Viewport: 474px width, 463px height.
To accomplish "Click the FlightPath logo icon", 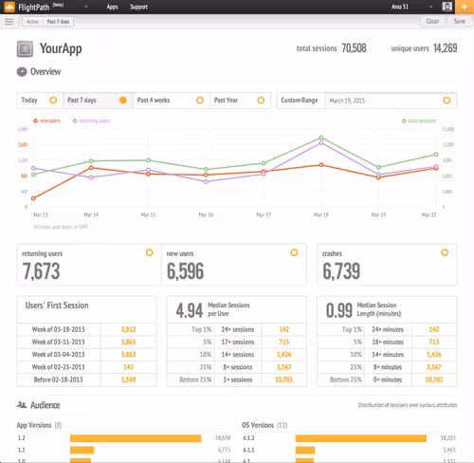I will 9,7.
